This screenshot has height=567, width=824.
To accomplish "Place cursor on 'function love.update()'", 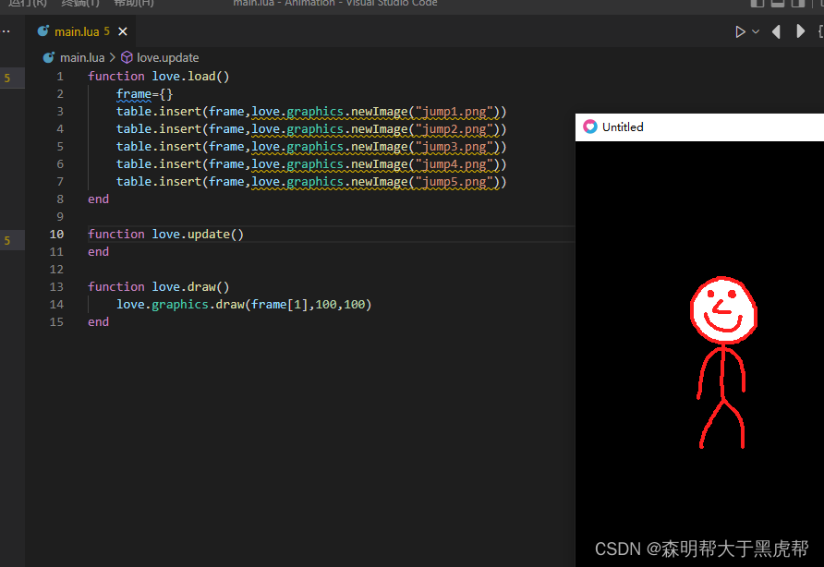I will (x=165, y=235).
